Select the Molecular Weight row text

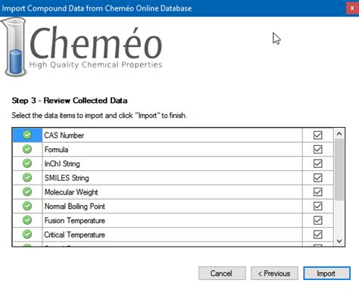point(71,192)
